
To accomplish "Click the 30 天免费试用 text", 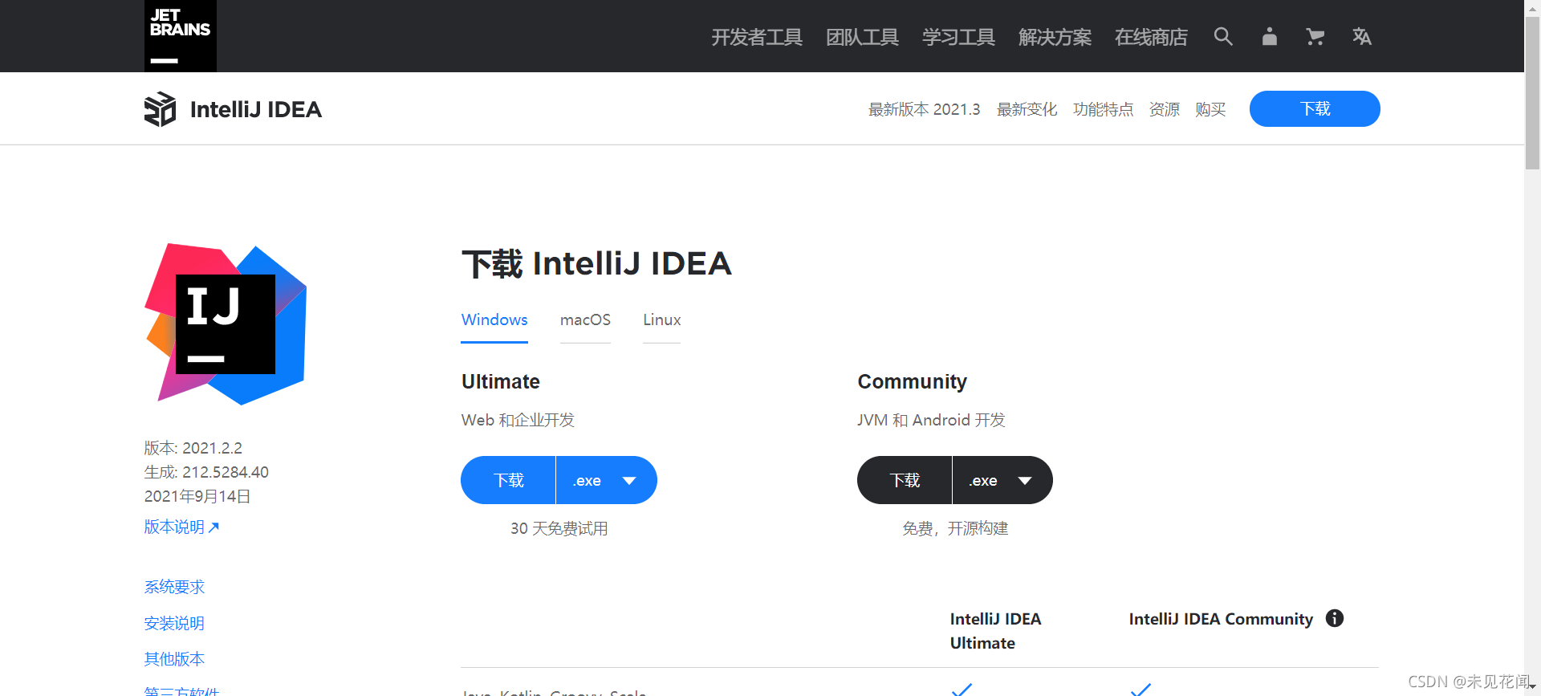I will (x=559, y=528).
